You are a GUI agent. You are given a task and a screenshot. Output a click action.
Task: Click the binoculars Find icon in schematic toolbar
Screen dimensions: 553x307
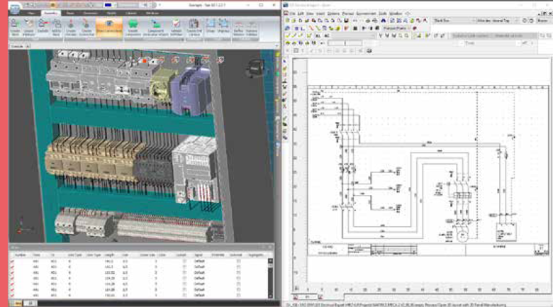pos(384,21)
